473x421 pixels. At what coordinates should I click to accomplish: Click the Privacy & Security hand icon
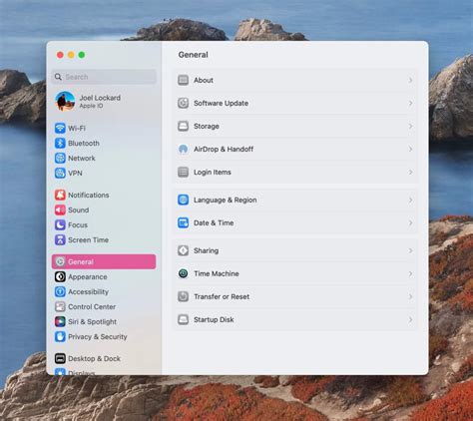[x=60, y=336]
